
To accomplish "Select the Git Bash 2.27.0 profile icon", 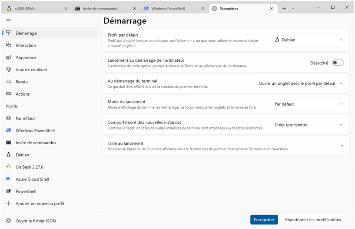I will coord(8,167).
